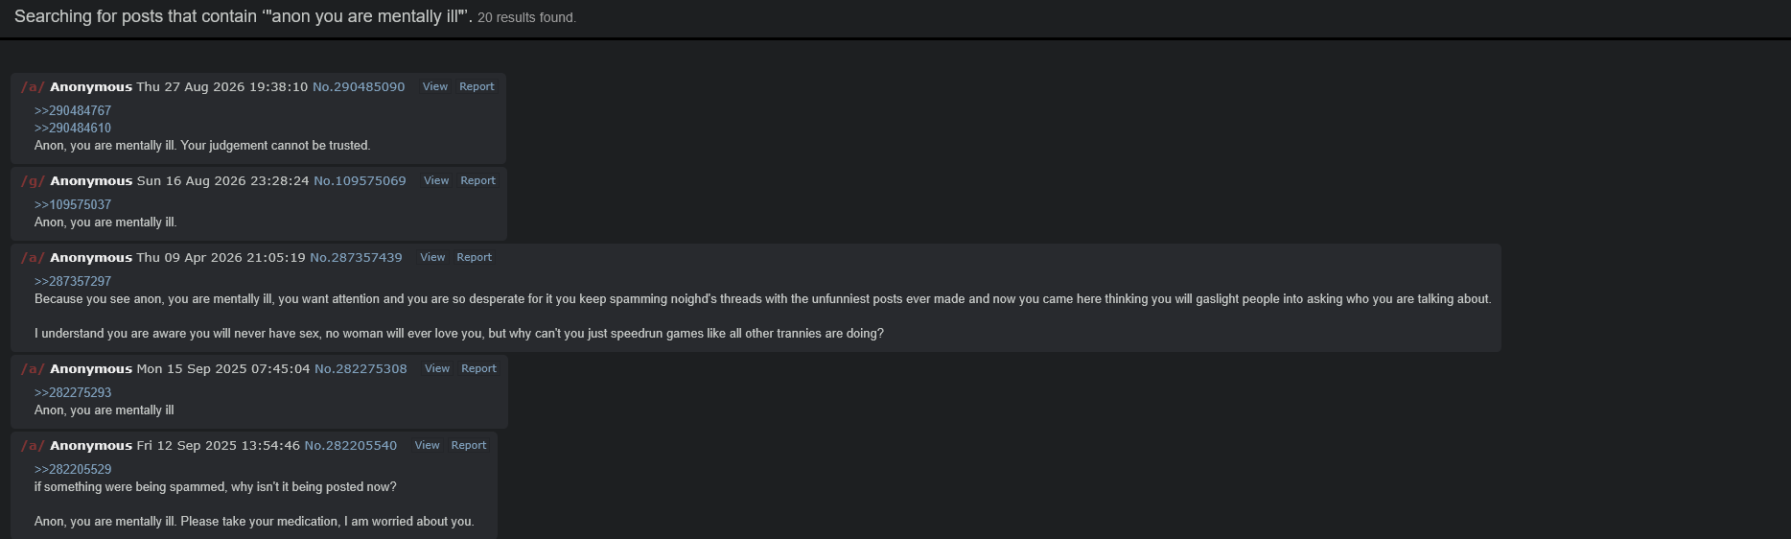Report post No.290485090

[477, 86]
